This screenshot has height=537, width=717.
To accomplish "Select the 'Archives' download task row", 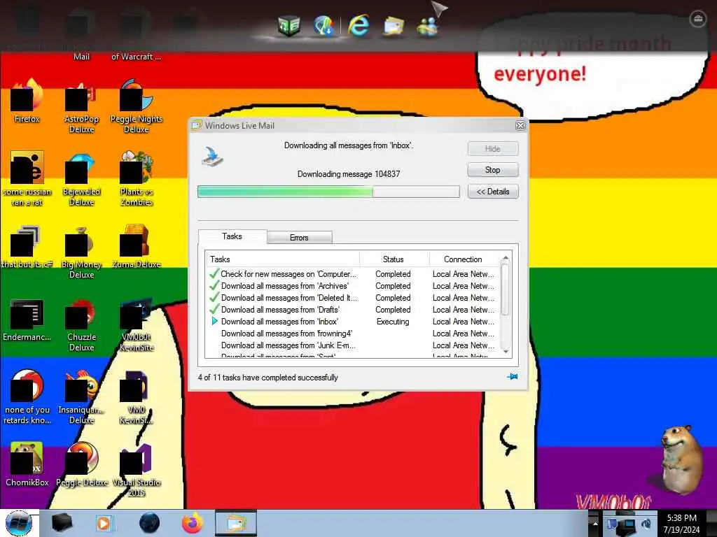I will pyautogui.click(x=353, y=286).
